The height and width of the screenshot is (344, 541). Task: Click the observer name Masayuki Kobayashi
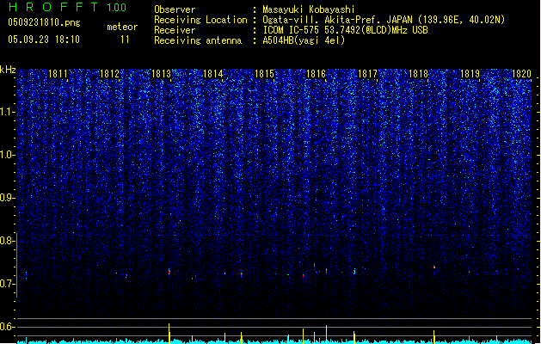pyautogui.click(x=309, y=9)
